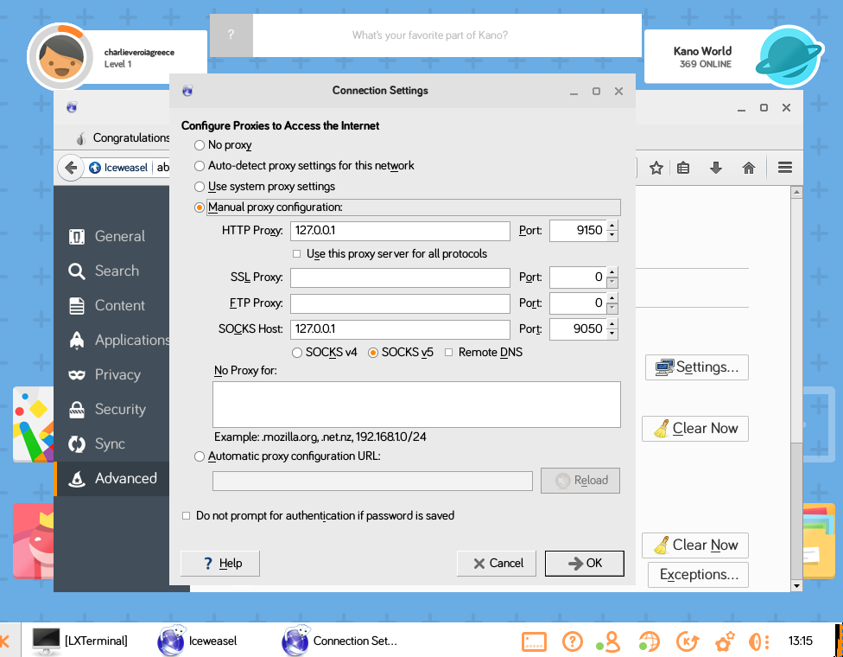Image resolution: width=843 pixels, height=657 pixels.
Task: Open the Iceweasel hamburger menu
Action: (x=785, y=168)
